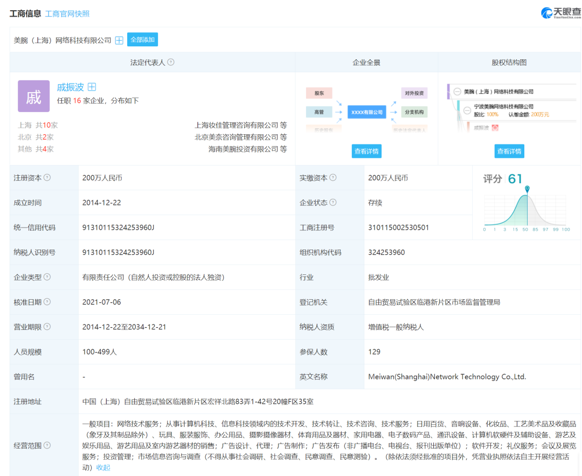The image size is (582, 476).
Task: Click the 上海 共10家 row
Action: 38,125
